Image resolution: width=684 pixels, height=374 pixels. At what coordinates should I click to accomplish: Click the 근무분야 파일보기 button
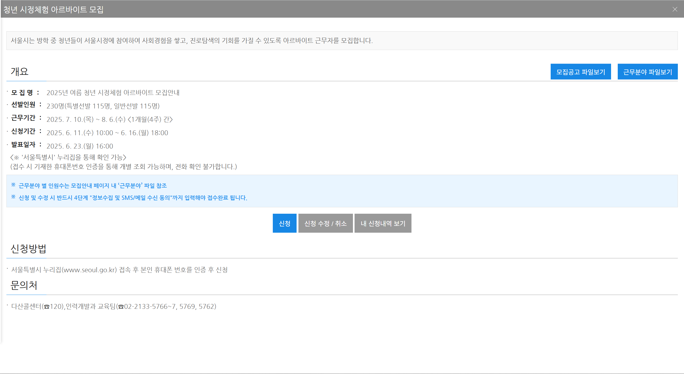tap(647, 72)
